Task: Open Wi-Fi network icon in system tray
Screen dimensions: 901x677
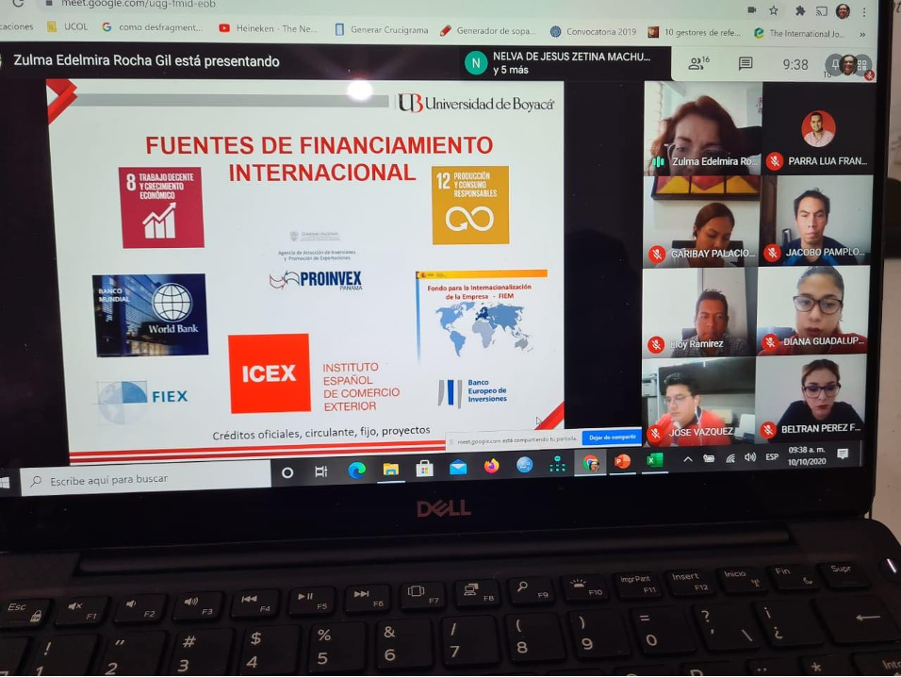Action: click(729, 458)
